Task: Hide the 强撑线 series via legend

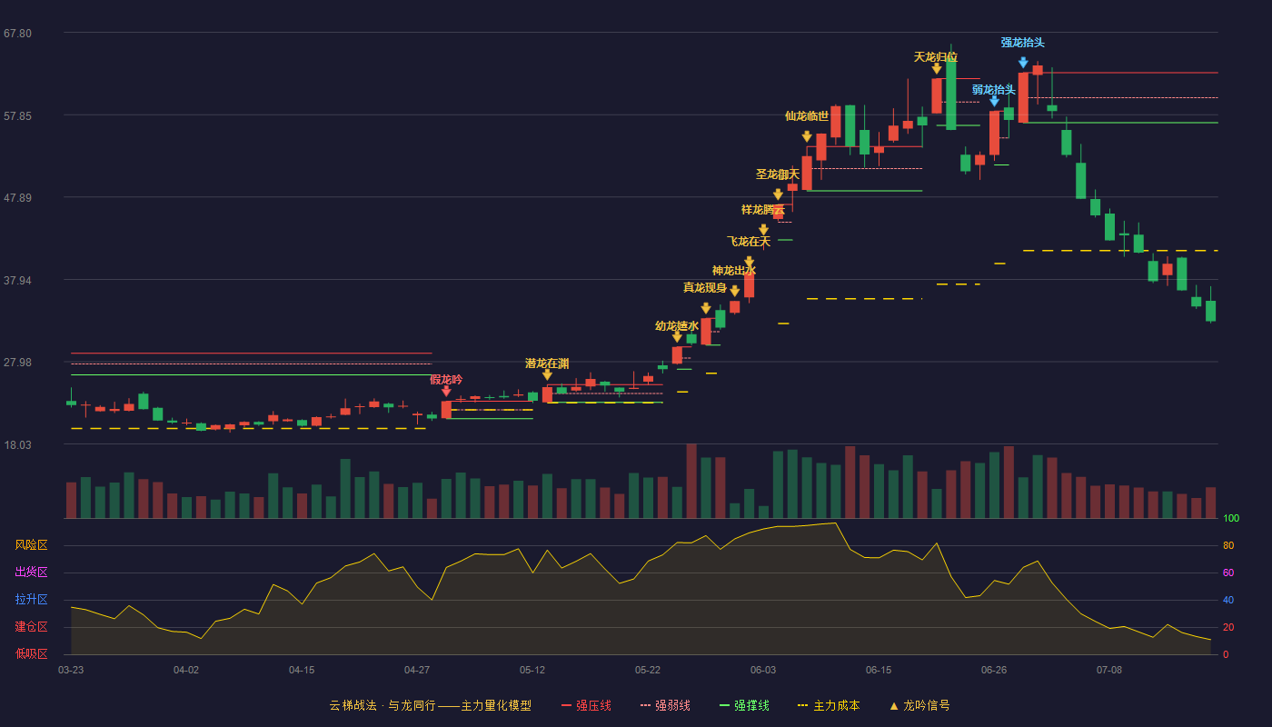Action: 744,705
